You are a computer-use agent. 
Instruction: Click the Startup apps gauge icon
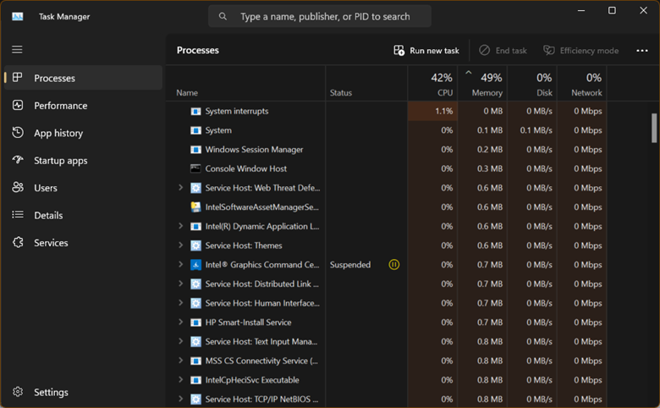pos(18,160)
